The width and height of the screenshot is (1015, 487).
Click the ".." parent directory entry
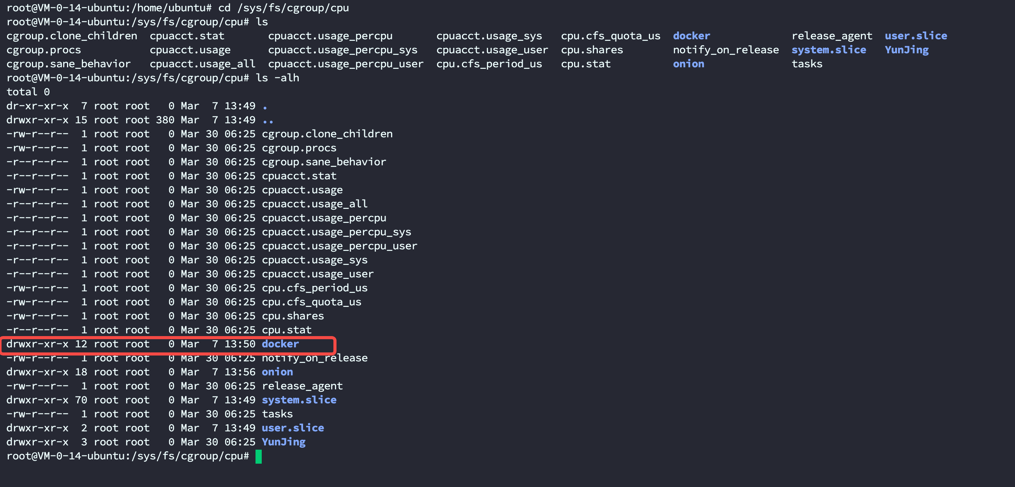coord(268,120)
